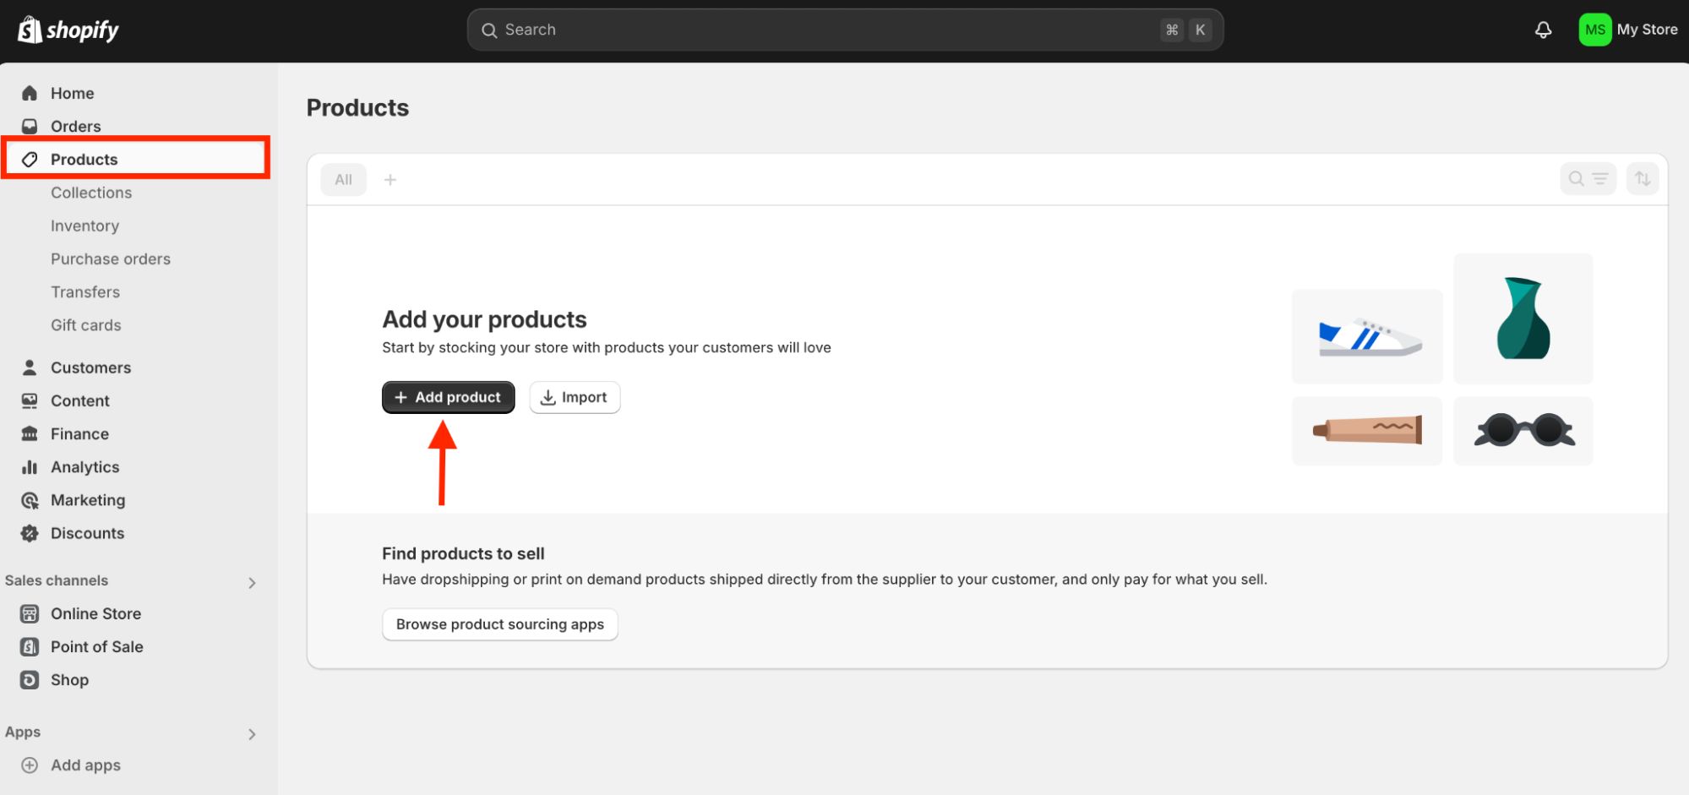Image resolution: width=1689 pixels, height=795 pixels.
Task: Focus the top Search field
Action: click(x=845, y=30)
